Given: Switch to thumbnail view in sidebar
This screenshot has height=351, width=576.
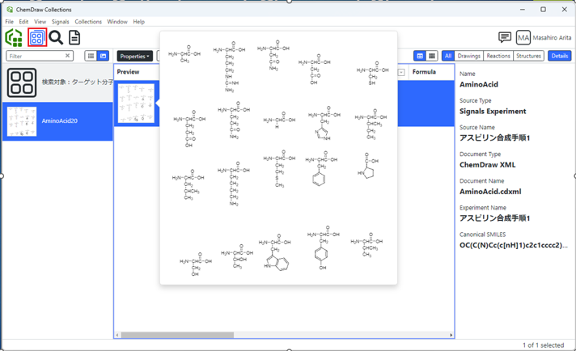Looking at the screenshot, I should point(103,56).
